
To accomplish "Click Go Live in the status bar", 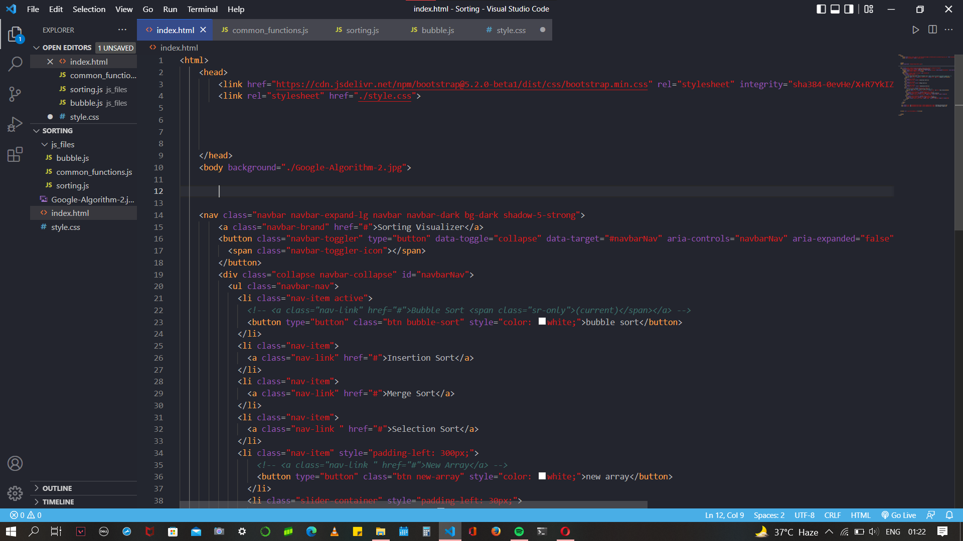I will (898, 515).
